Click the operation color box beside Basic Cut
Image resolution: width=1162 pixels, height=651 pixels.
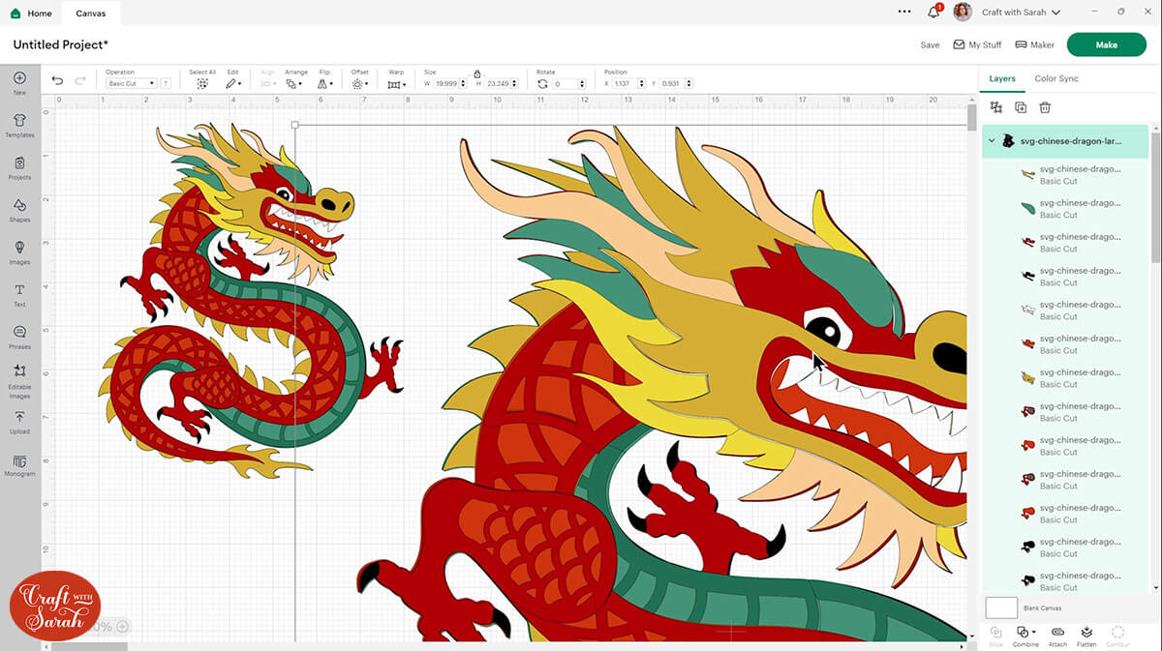point(167,84)
